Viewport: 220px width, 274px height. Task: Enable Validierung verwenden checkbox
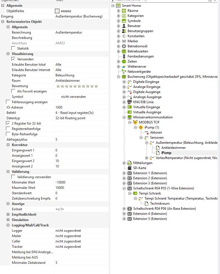click(13, 177)
